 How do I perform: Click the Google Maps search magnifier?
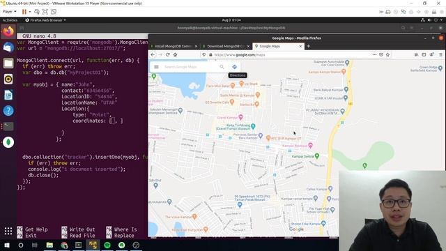222,67
